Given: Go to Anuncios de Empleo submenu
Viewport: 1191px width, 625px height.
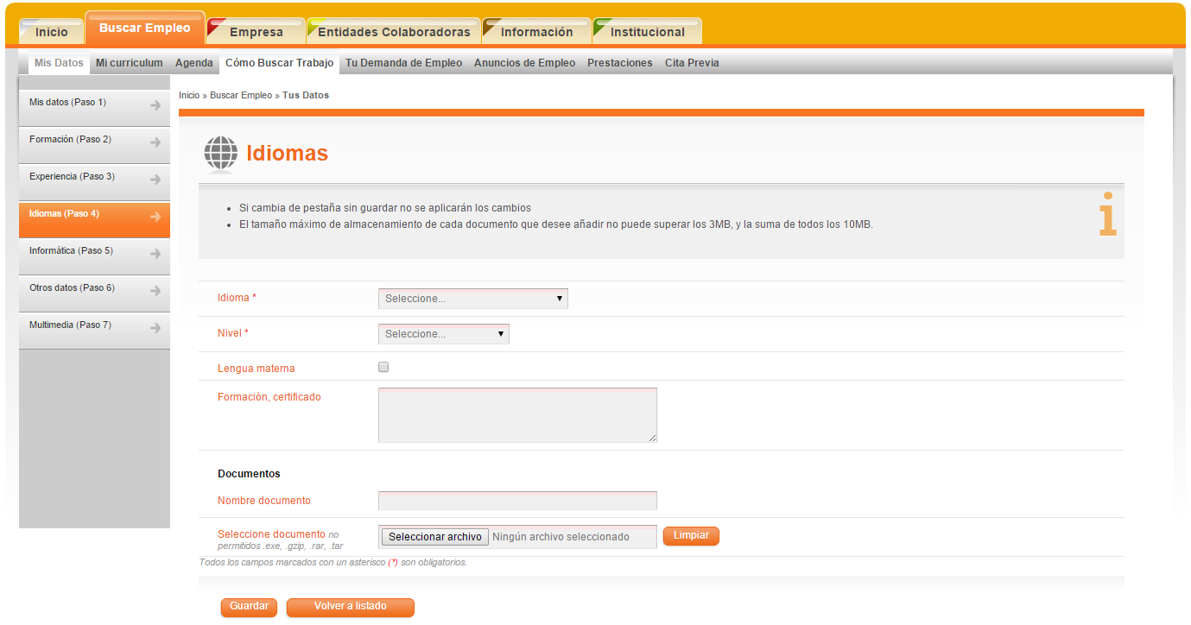Looking at the screenshot, I should [524, 63].
